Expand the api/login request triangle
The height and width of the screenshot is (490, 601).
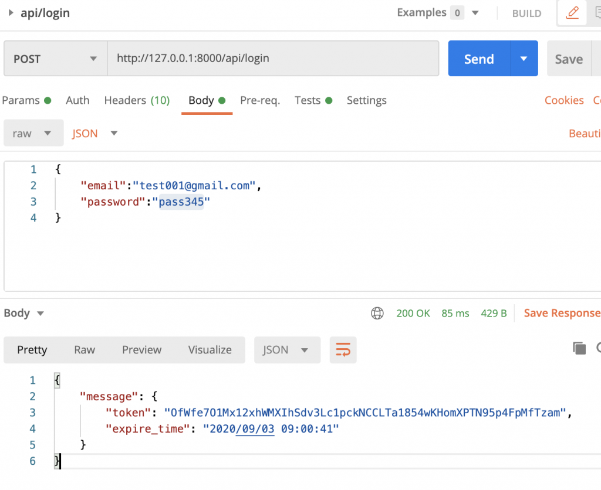tap(11, 12)
